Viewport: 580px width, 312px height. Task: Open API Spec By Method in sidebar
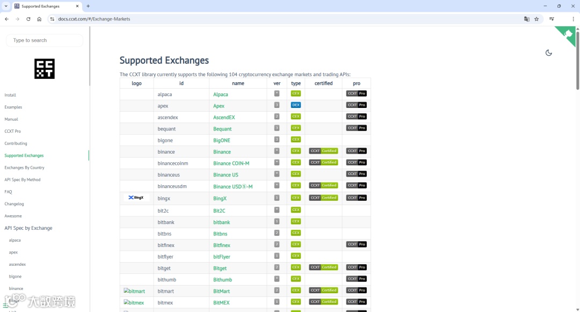click(23, 180)
